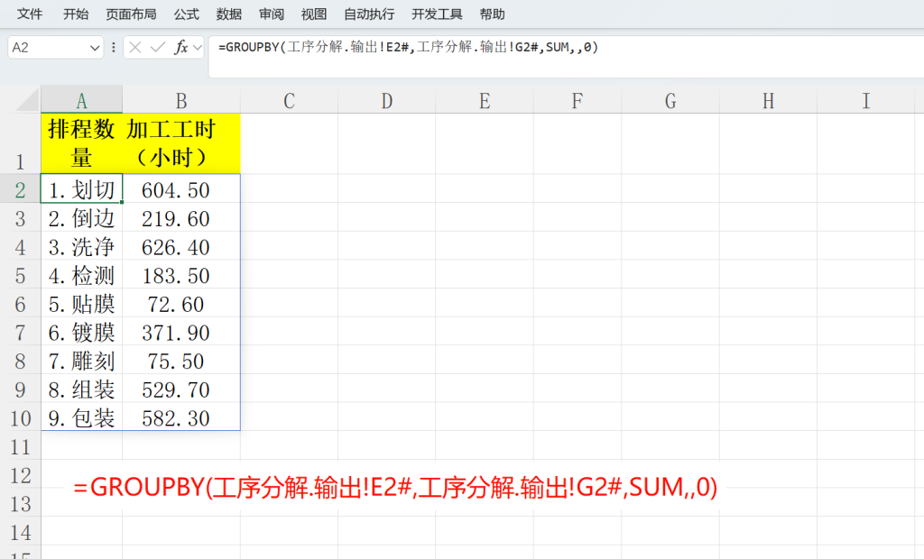
Task: Select cell 2.倒边
Action: (x=81, y=216)
